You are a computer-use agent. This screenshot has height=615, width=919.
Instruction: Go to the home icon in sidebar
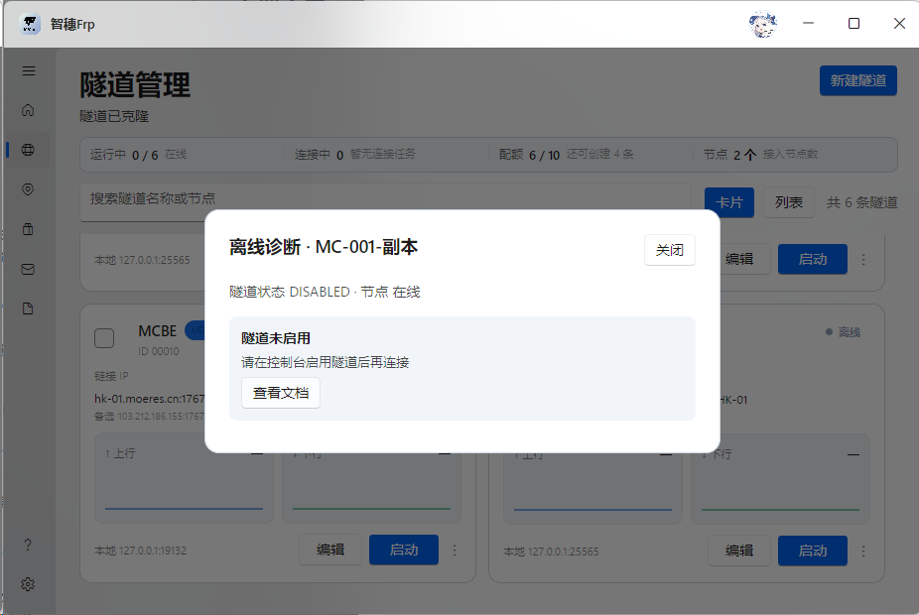tap(28, 110)
